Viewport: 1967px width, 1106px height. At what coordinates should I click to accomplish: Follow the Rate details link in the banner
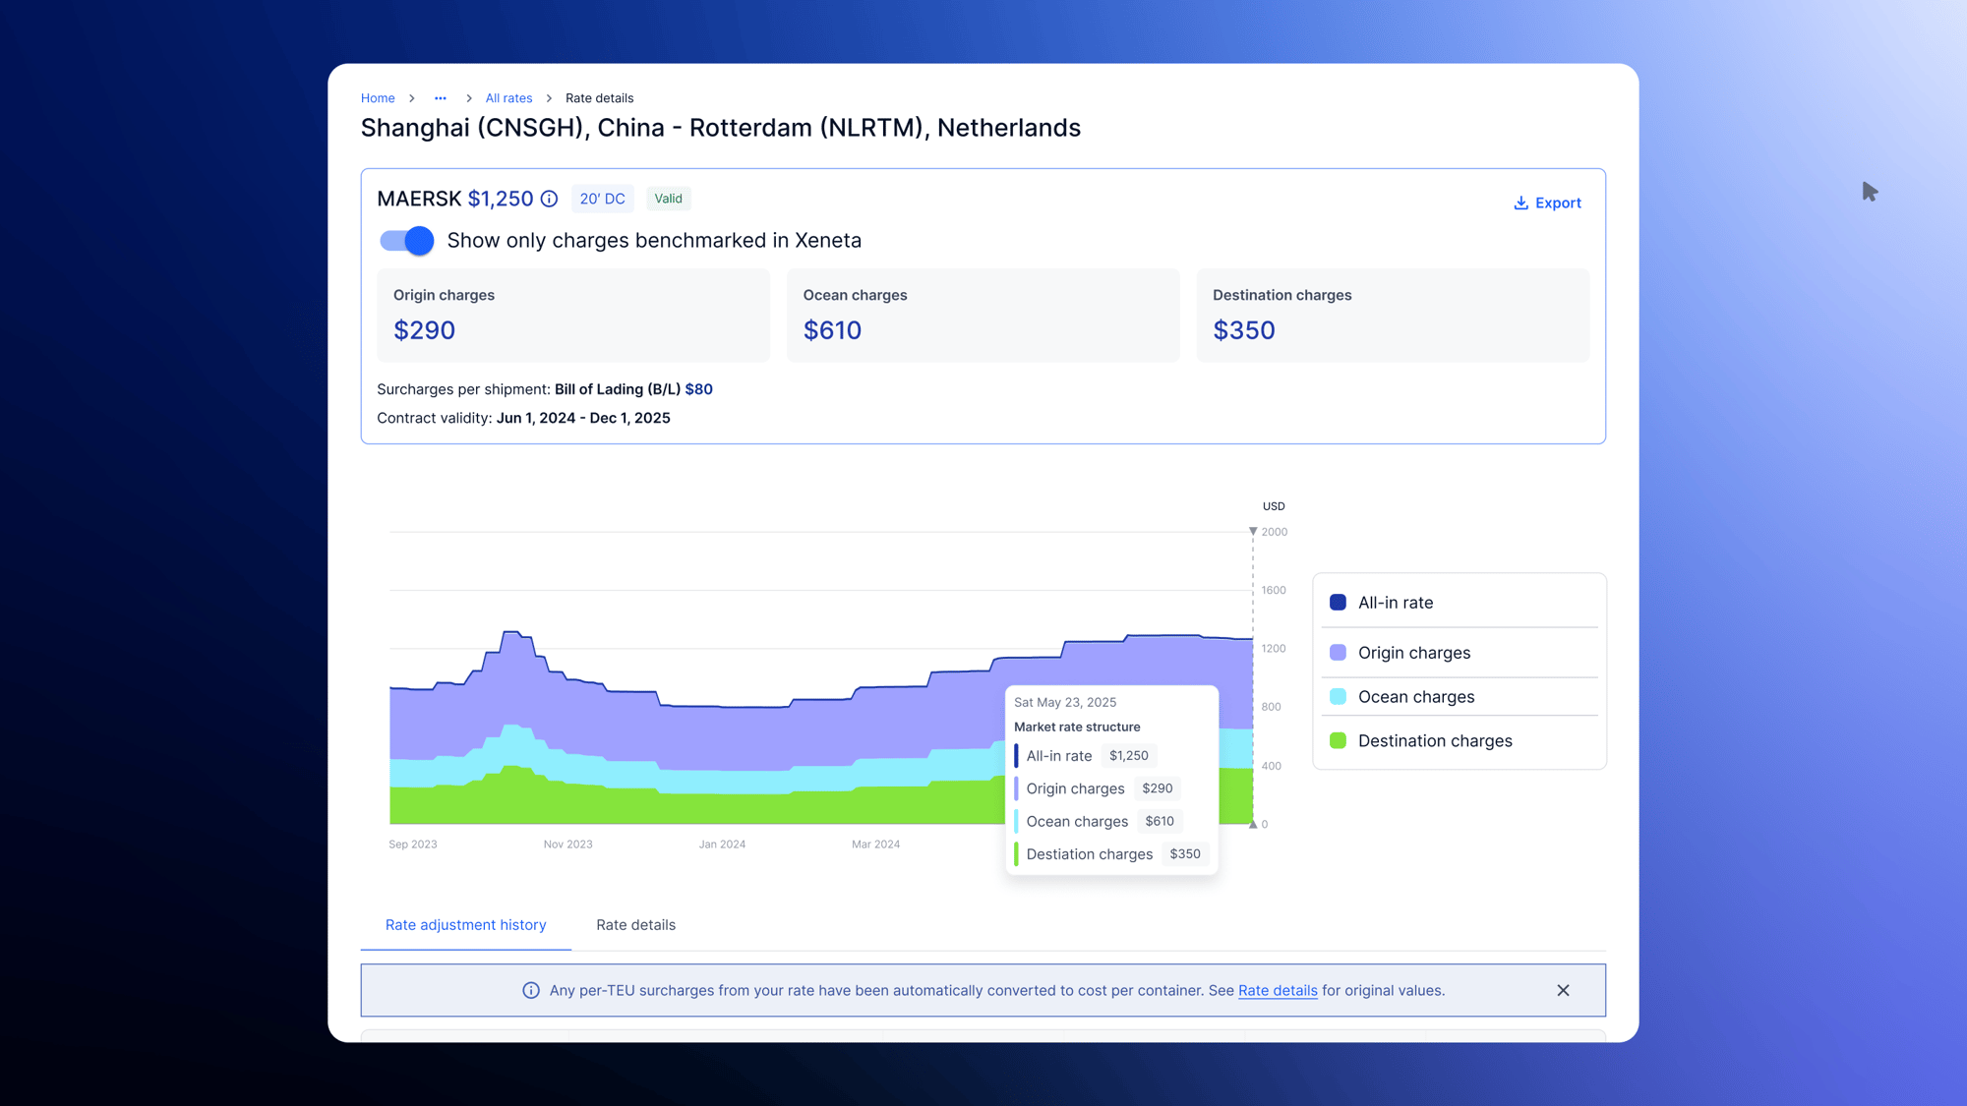click(1277, 990)
